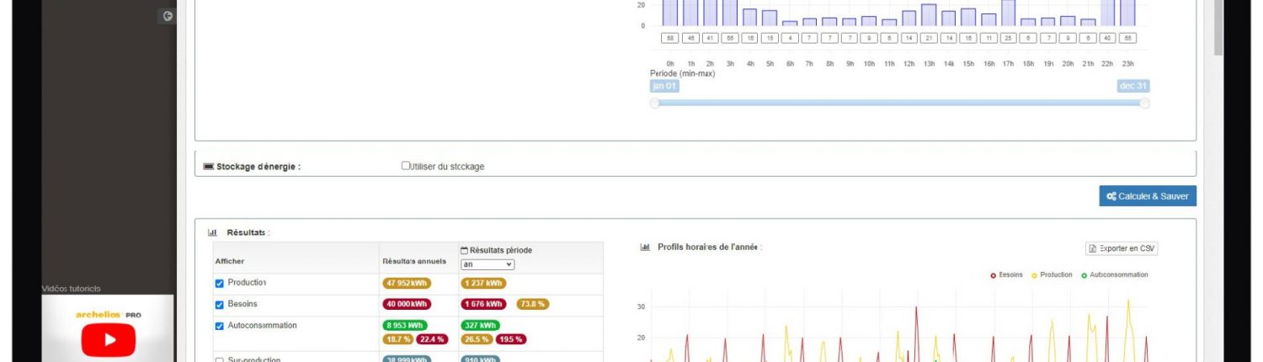Click the calendar icon beside Résultats période
This screenshot has width=1263, height=362.
(464, 250)
